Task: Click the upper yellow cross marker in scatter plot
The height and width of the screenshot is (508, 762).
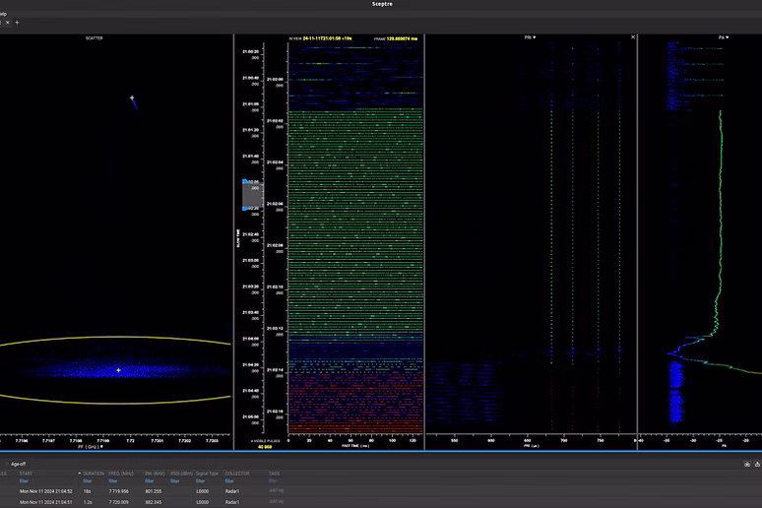Action: click(x=132, y=97)
